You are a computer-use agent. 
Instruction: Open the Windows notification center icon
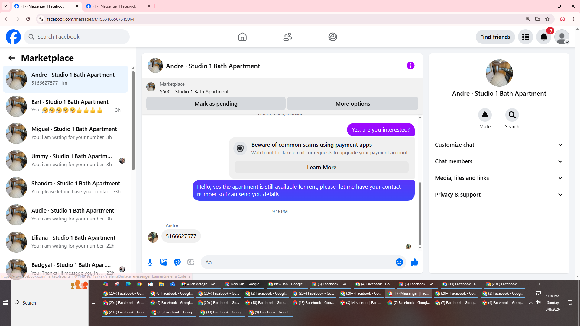[x=570, y=303]
